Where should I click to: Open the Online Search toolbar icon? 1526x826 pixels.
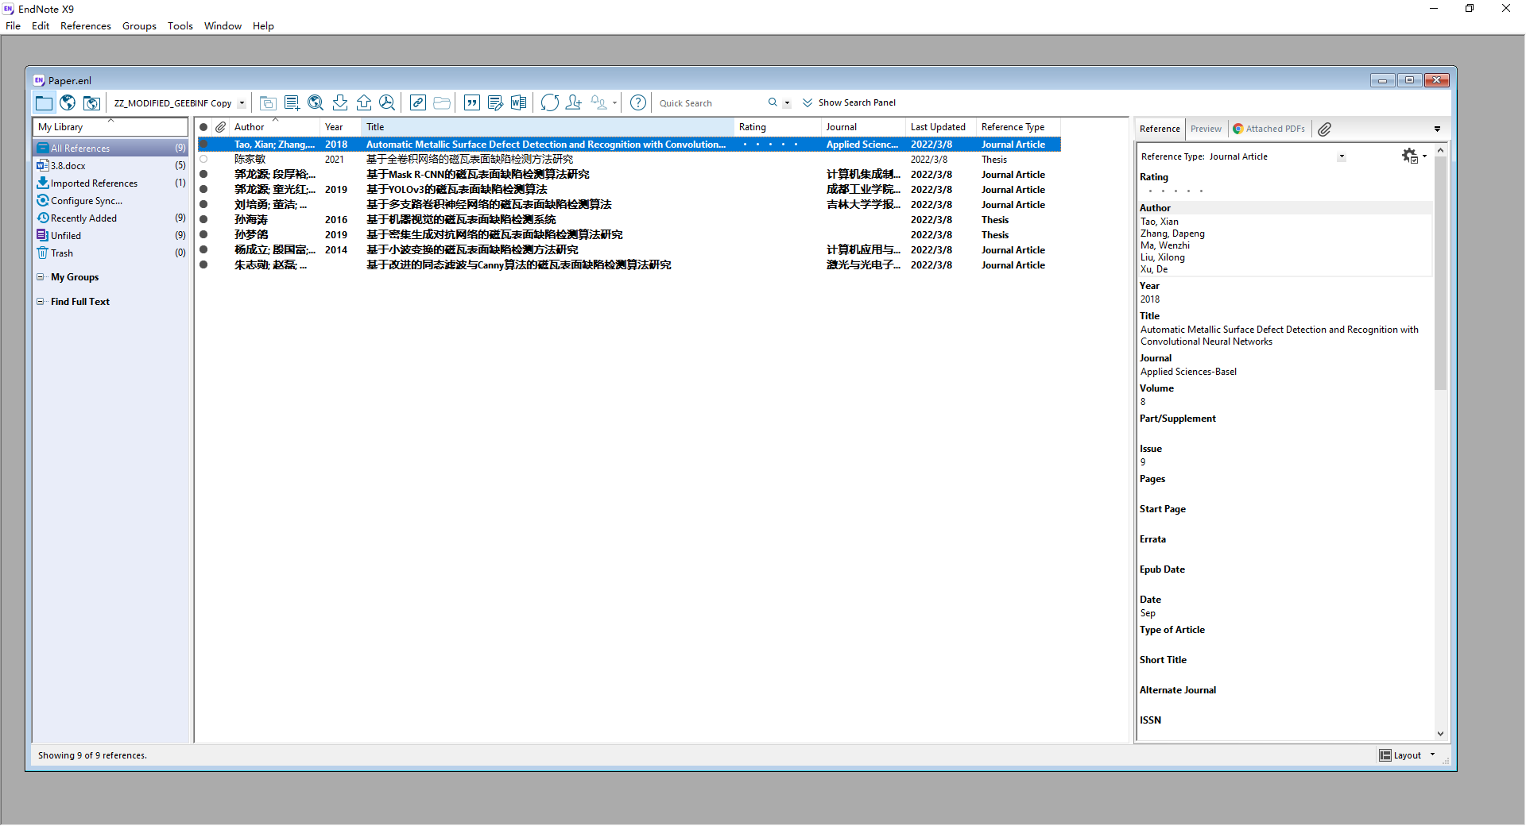[316, 102]
